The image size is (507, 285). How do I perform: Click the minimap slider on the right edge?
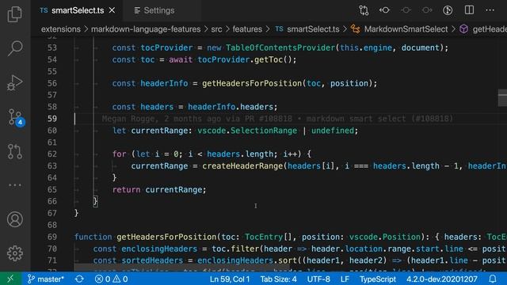[x=502, y=97]
